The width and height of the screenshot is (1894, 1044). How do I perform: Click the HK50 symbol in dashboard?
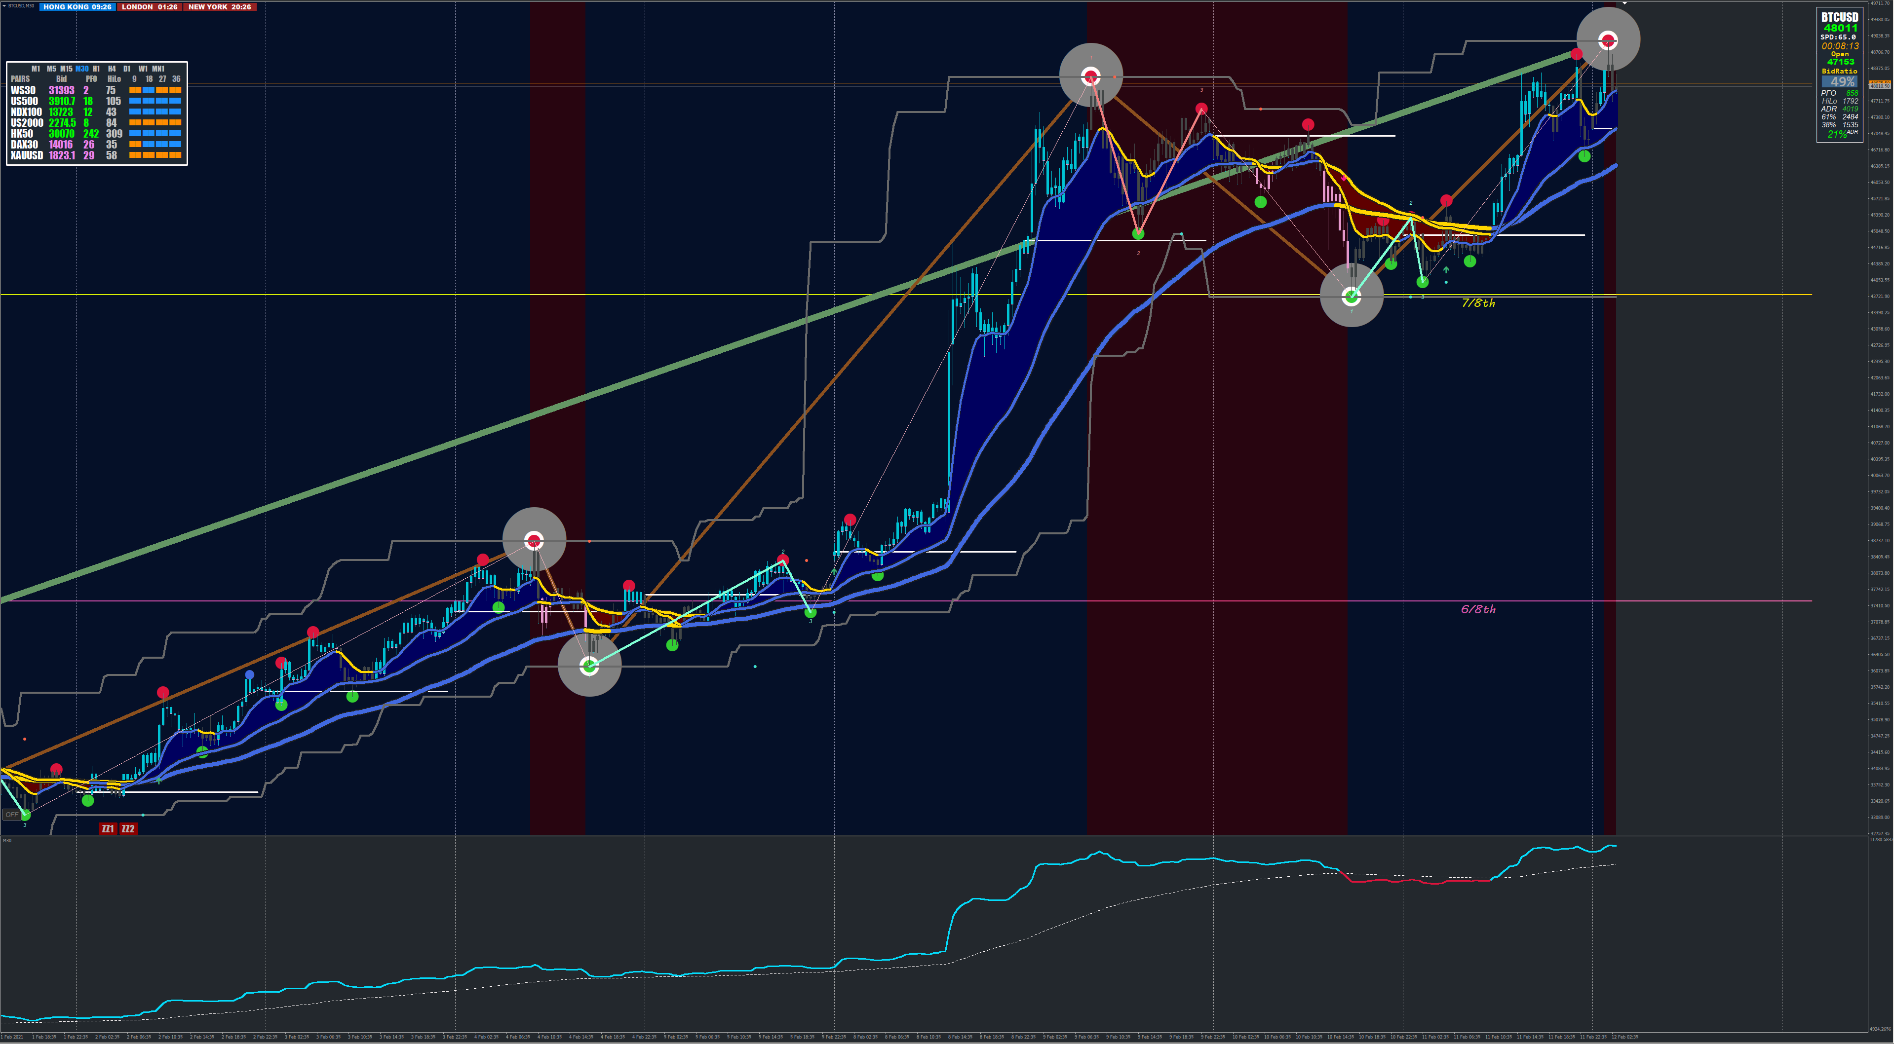coord(22,134)
